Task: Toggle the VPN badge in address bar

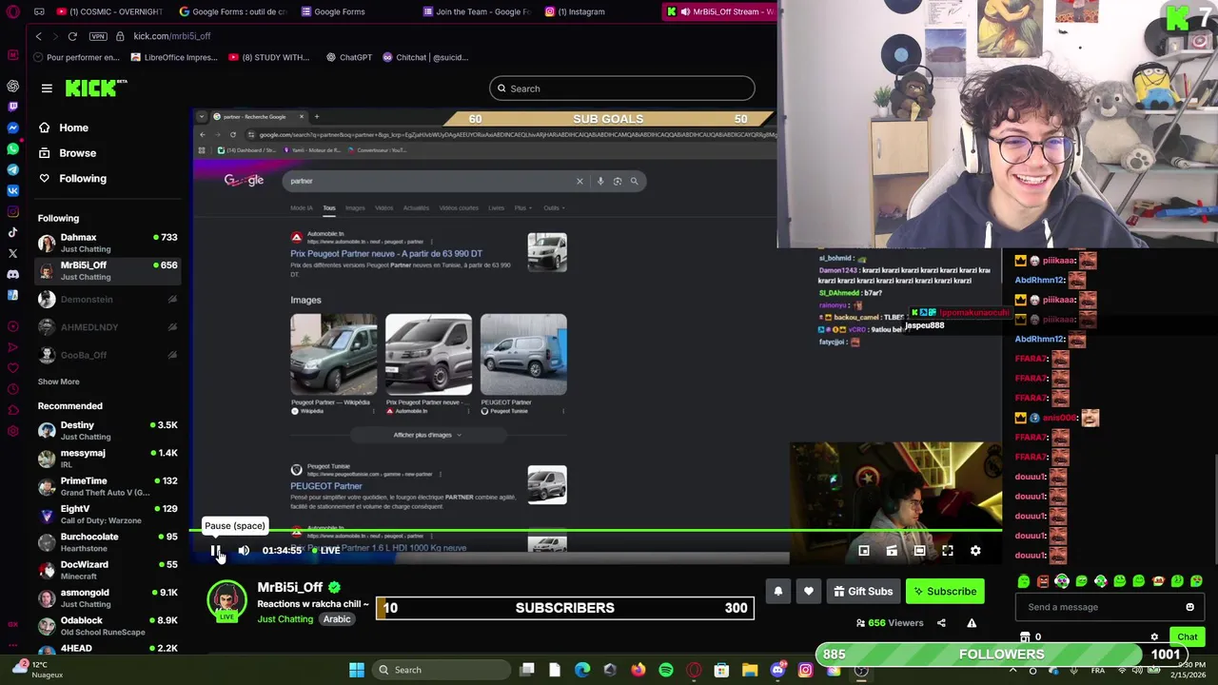Action: click(x=98, y=36)
